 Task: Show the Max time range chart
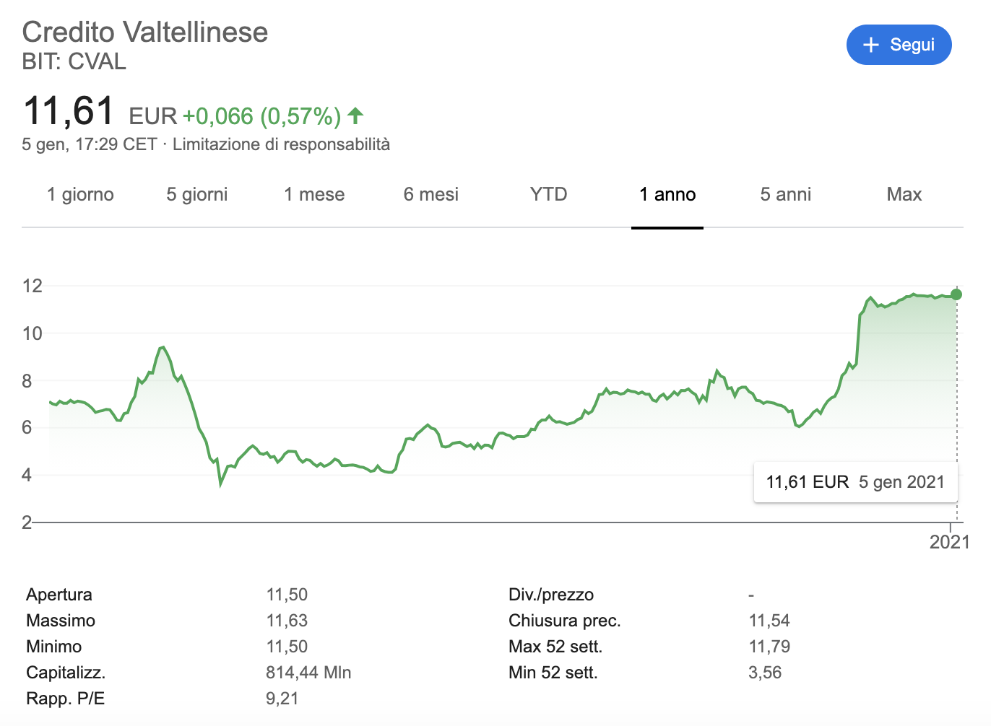tap(904, 195)
